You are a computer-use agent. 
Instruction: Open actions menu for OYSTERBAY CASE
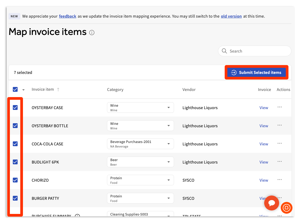tap(279, 107)
